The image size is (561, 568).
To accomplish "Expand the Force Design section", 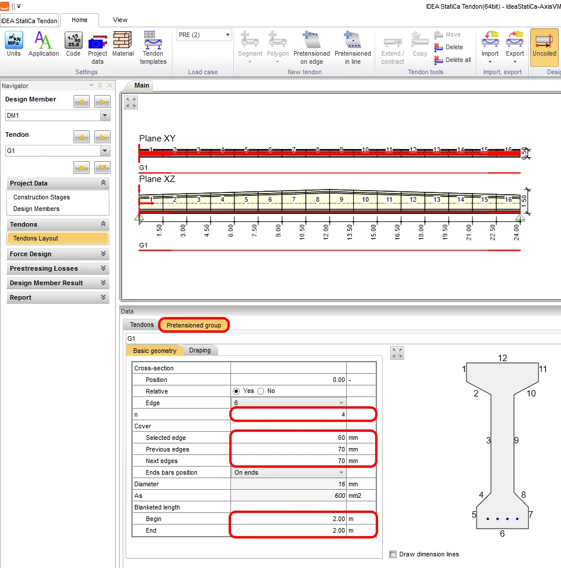I will [58, 254].
